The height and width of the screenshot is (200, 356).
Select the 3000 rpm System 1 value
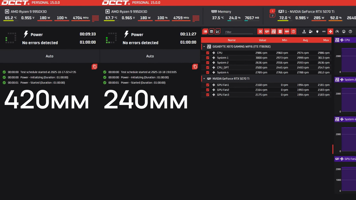[x=261, y=58]
